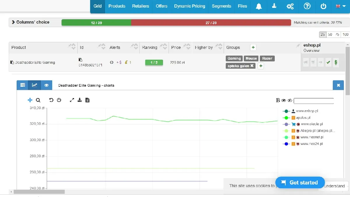Expand the Columns' choice panel
The image size is (350, 197).
tap(31, 22)
